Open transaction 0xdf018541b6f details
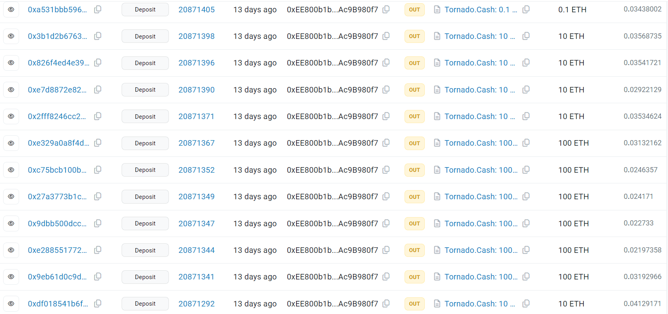This screenshot has height=314, width=668. coord(58,304)
